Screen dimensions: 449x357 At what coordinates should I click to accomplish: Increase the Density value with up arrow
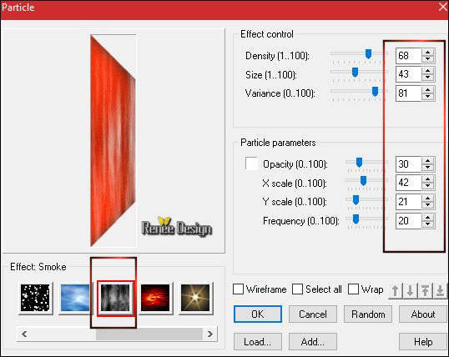pyautogui.click(x=428, y=53)
